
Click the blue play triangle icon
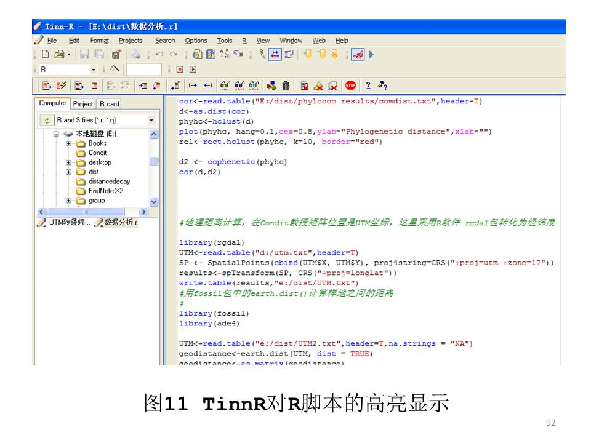pos(371,55)
